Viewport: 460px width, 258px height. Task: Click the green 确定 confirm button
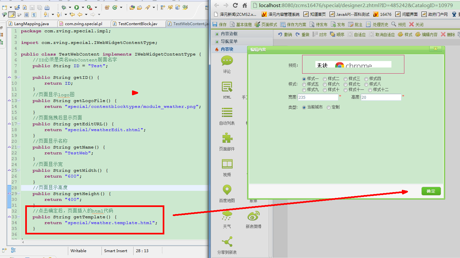(431, 191)
